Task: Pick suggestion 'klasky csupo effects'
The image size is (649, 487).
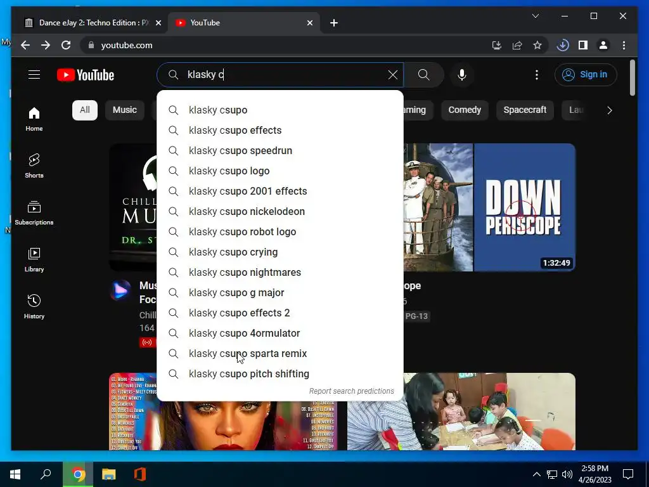Action: click(x=280, y=130)
